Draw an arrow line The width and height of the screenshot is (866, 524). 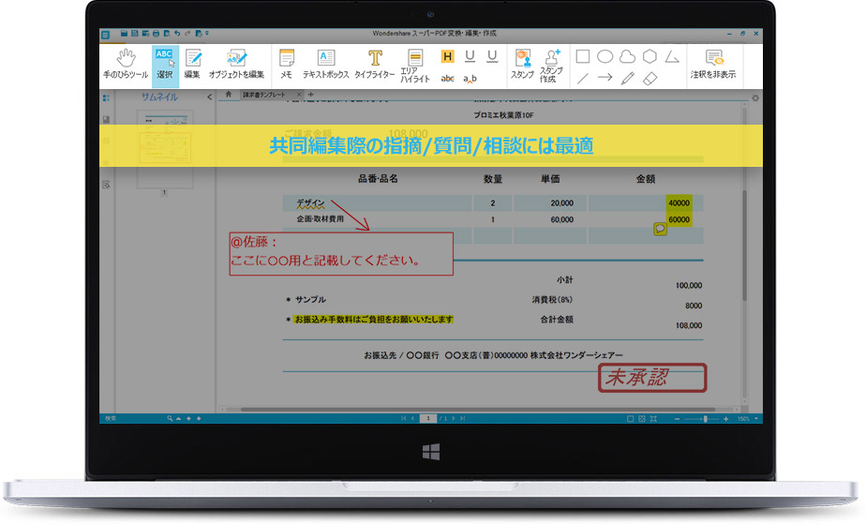tap(605, 78)
